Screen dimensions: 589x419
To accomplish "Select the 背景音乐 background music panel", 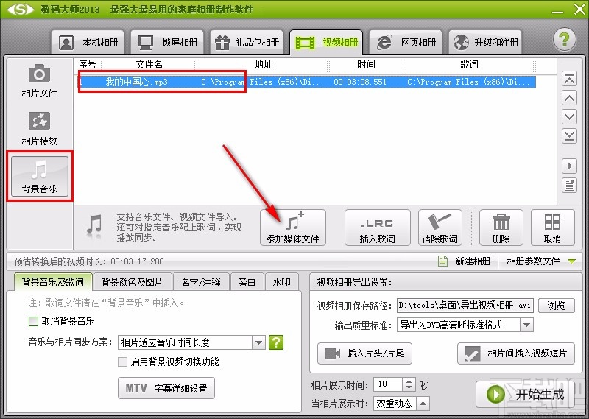I will coord(40,176).
